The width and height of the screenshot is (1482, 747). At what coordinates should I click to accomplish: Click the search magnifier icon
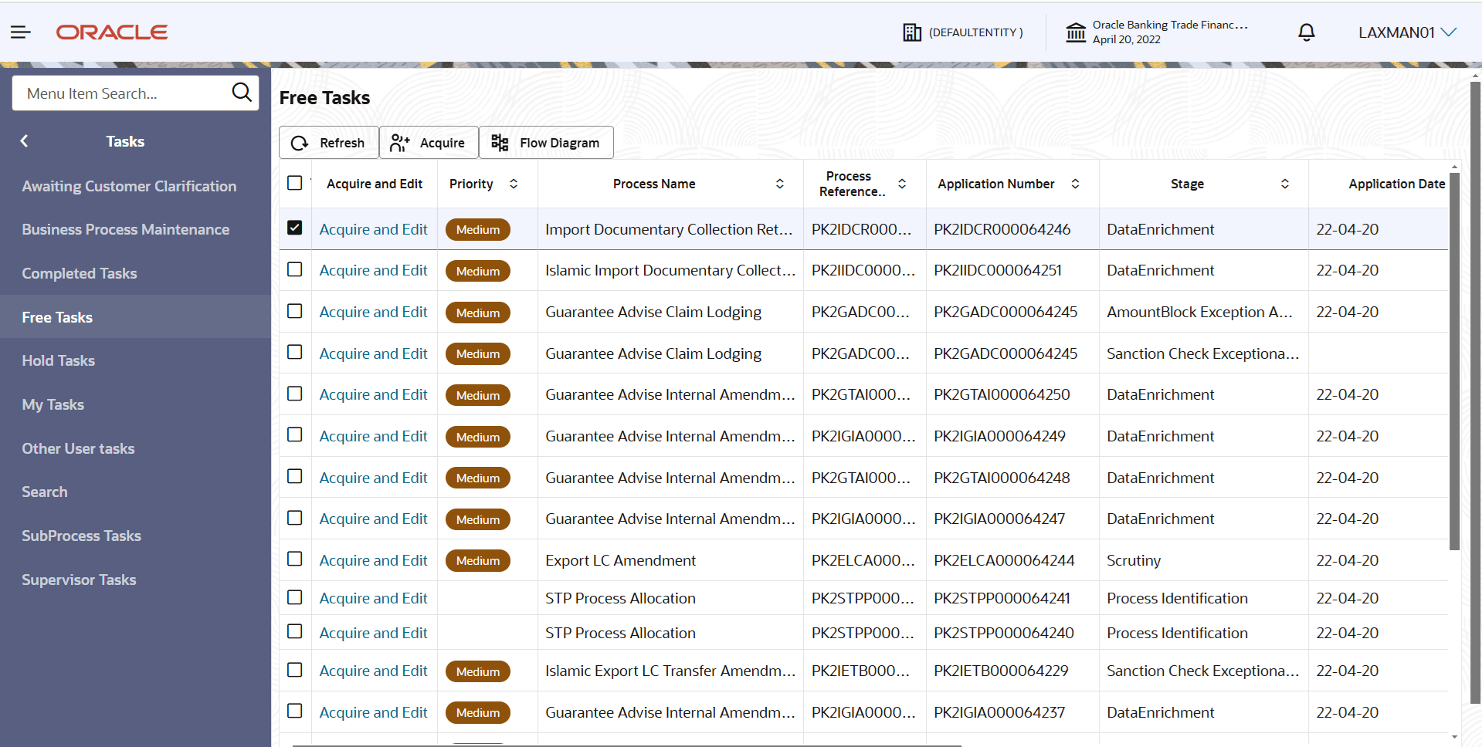[242, 93]
